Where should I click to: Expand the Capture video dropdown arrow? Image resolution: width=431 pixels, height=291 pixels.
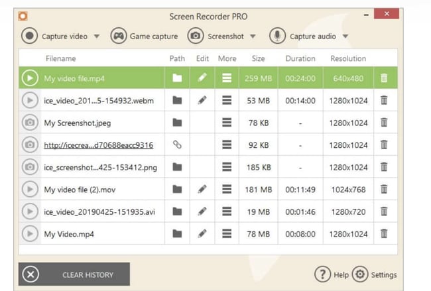97,36
